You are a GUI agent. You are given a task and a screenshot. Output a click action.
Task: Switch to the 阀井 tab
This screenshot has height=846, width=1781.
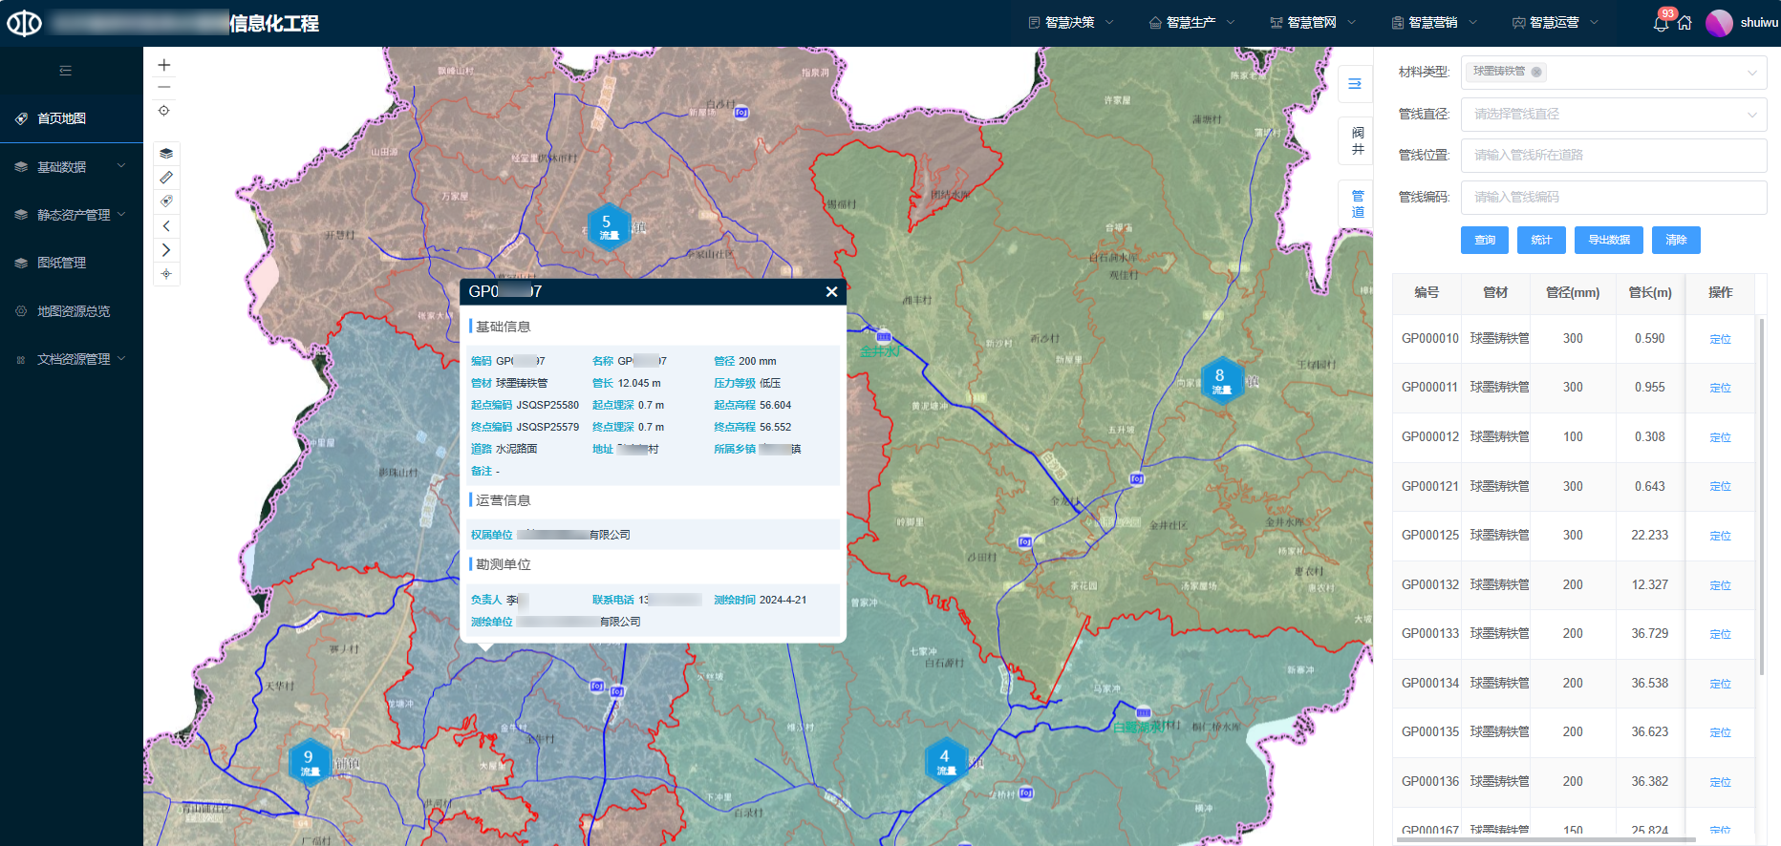click(x=1358, y=140)
